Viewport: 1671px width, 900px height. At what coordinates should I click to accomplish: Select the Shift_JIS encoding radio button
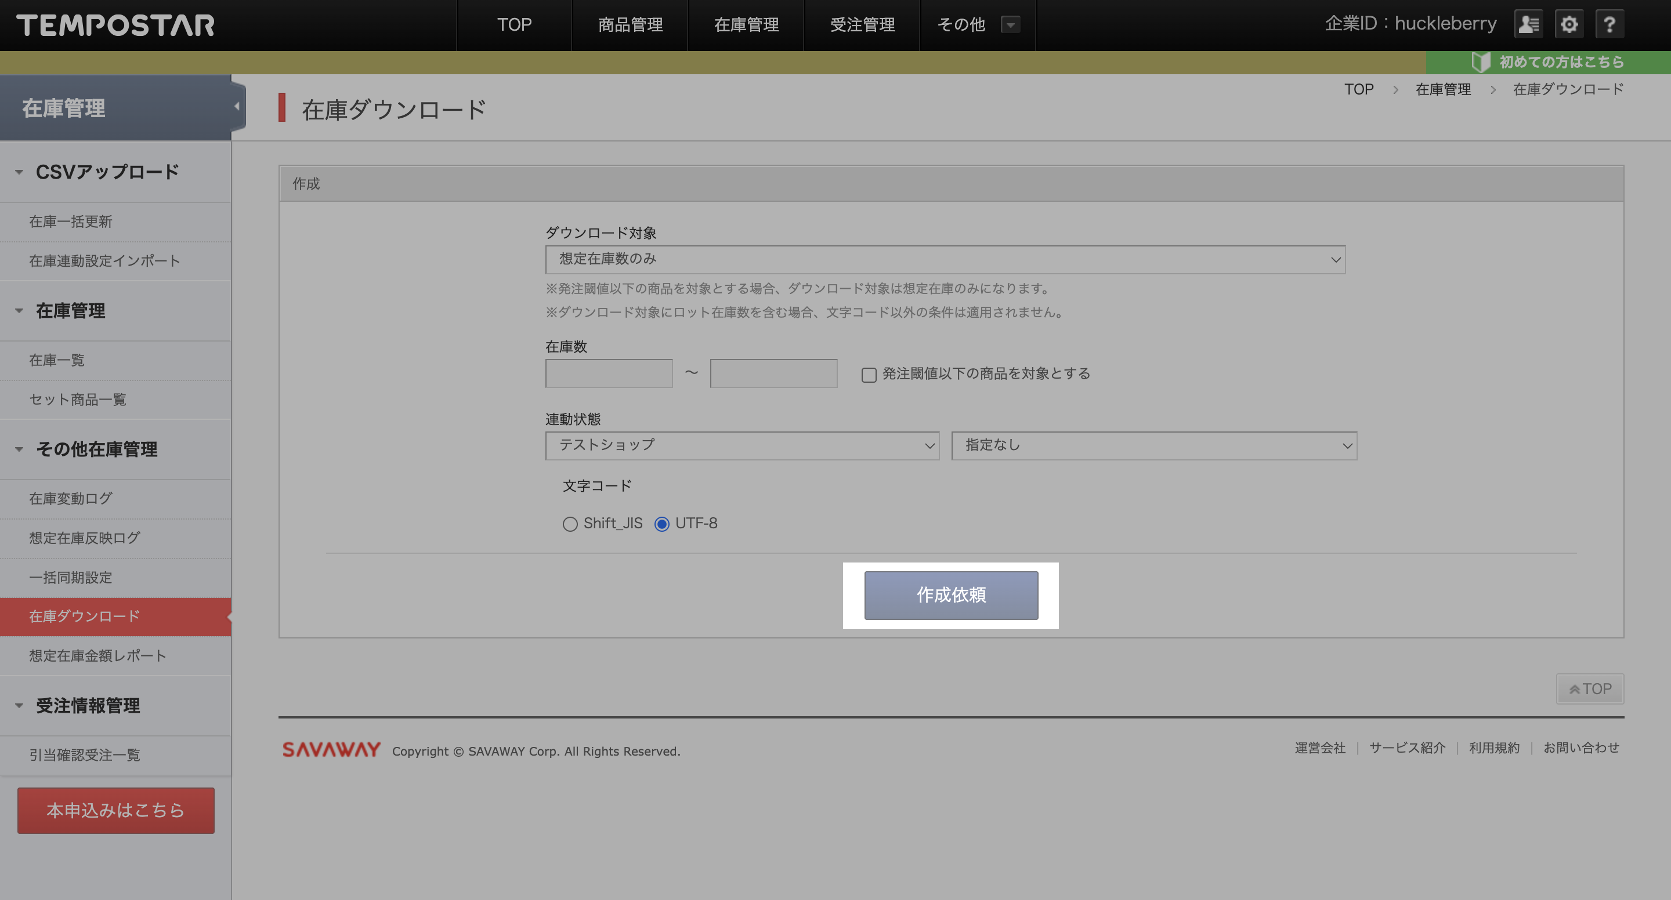(x=570, y=524)
